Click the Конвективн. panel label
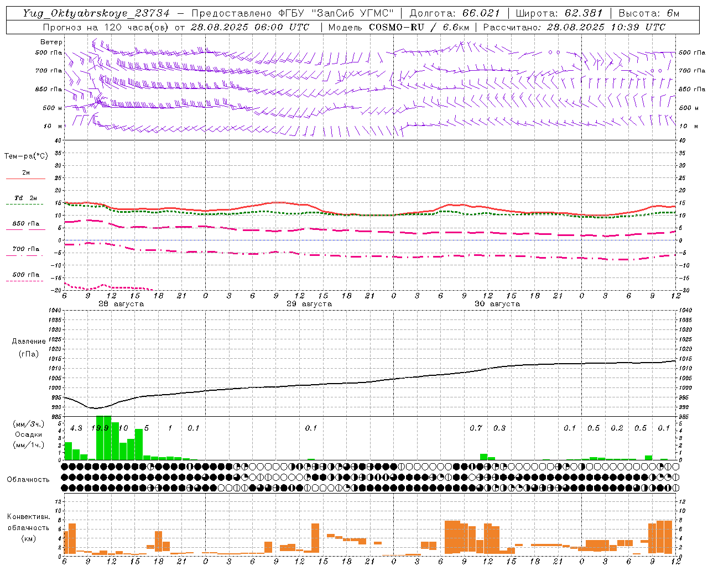Viewport: 708px width, 566px height. pyautogui.click(x=28, y=517)
